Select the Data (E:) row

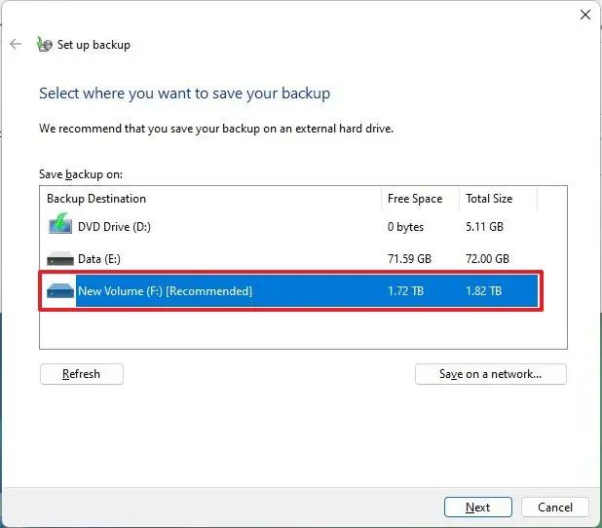coord(98,259)
